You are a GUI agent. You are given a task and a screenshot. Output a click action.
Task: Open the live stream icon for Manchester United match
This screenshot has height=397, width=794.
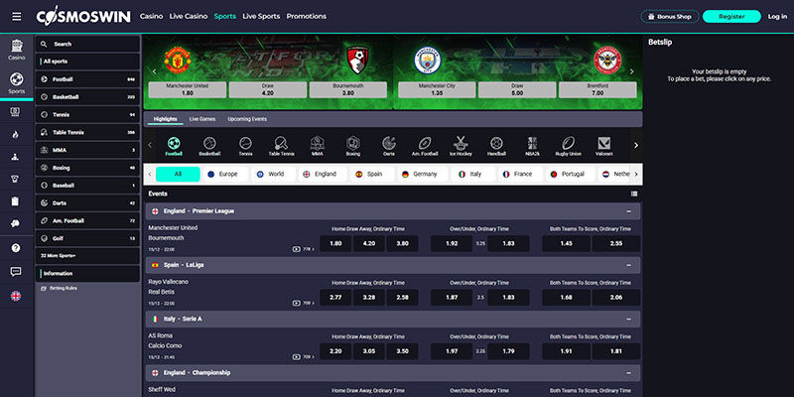pos(296,249)
